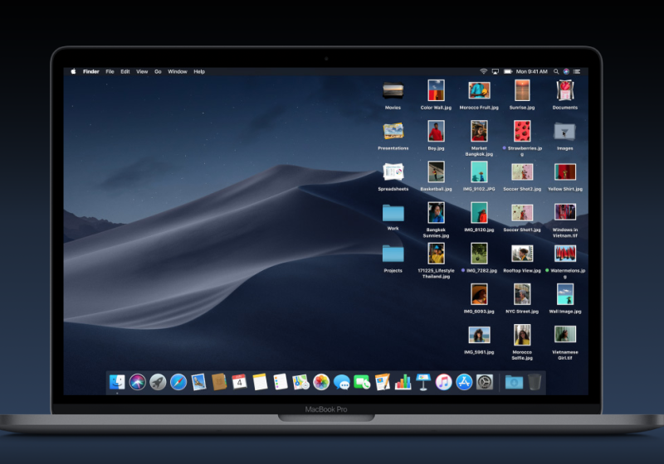The height and width of the screenshot is (464, 664).
Task: Open the File menu
Action: click(x=110, y=71)
